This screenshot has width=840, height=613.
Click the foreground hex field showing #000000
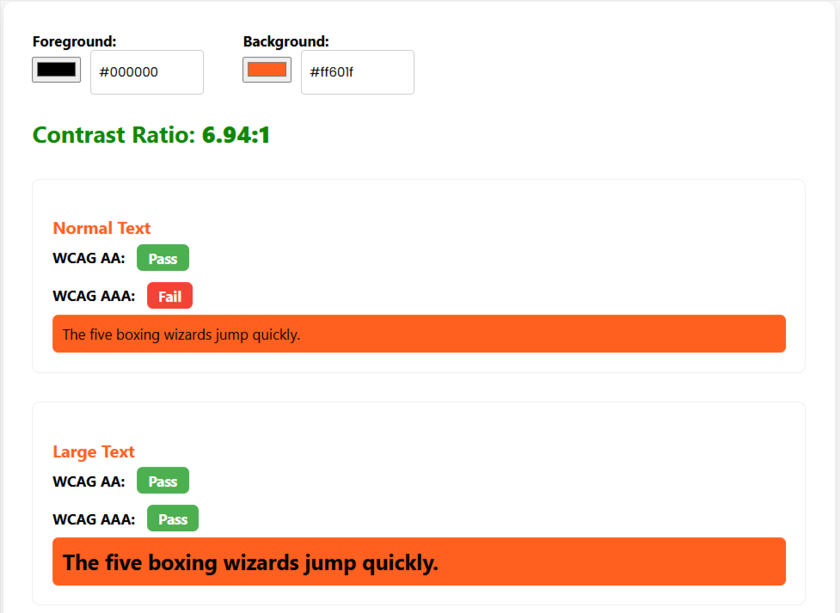tap(146, 72)
